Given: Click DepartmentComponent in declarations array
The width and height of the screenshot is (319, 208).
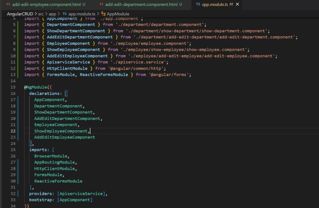Looking at the screenshot, I should [58, 106].
